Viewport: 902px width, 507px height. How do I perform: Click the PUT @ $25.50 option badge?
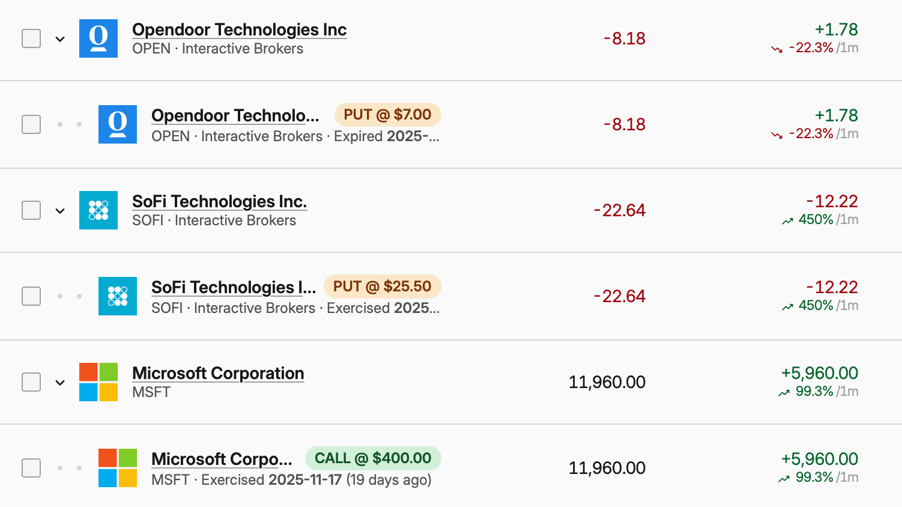click(382, 287)
